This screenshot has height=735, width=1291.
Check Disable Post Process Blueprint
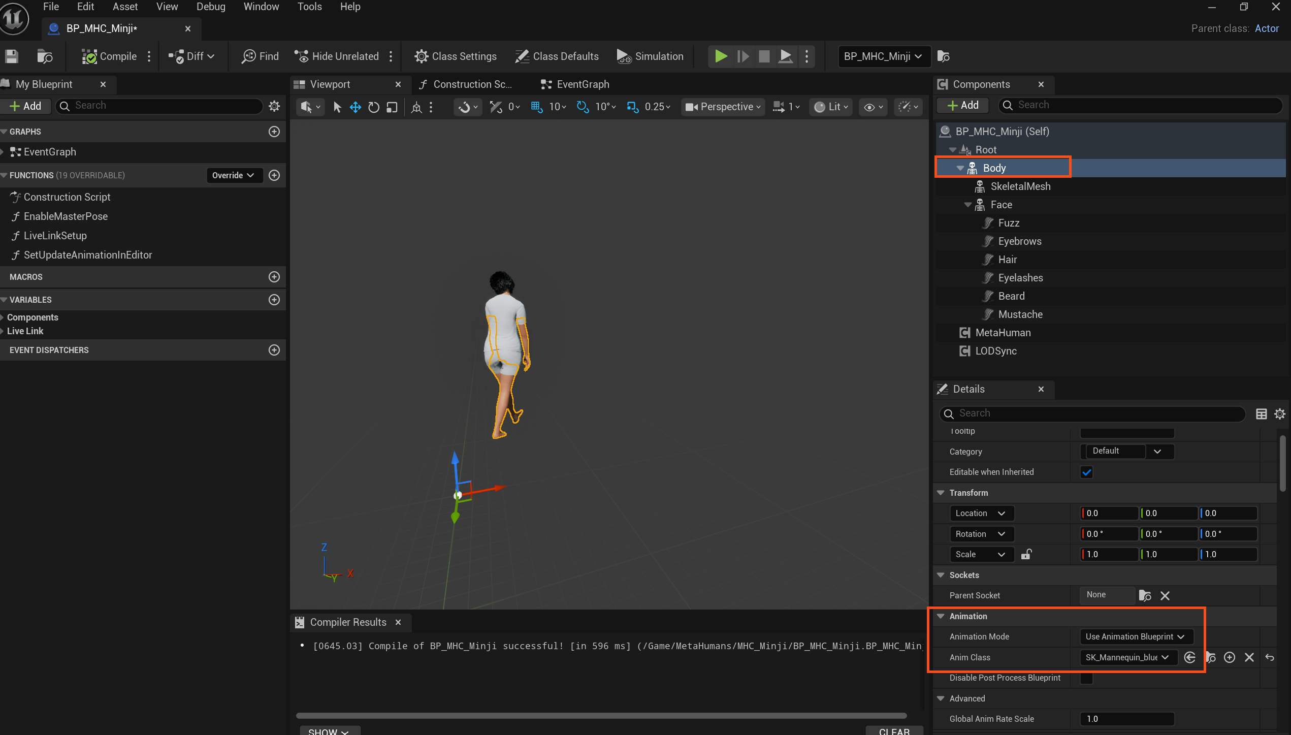point(1086,678)
